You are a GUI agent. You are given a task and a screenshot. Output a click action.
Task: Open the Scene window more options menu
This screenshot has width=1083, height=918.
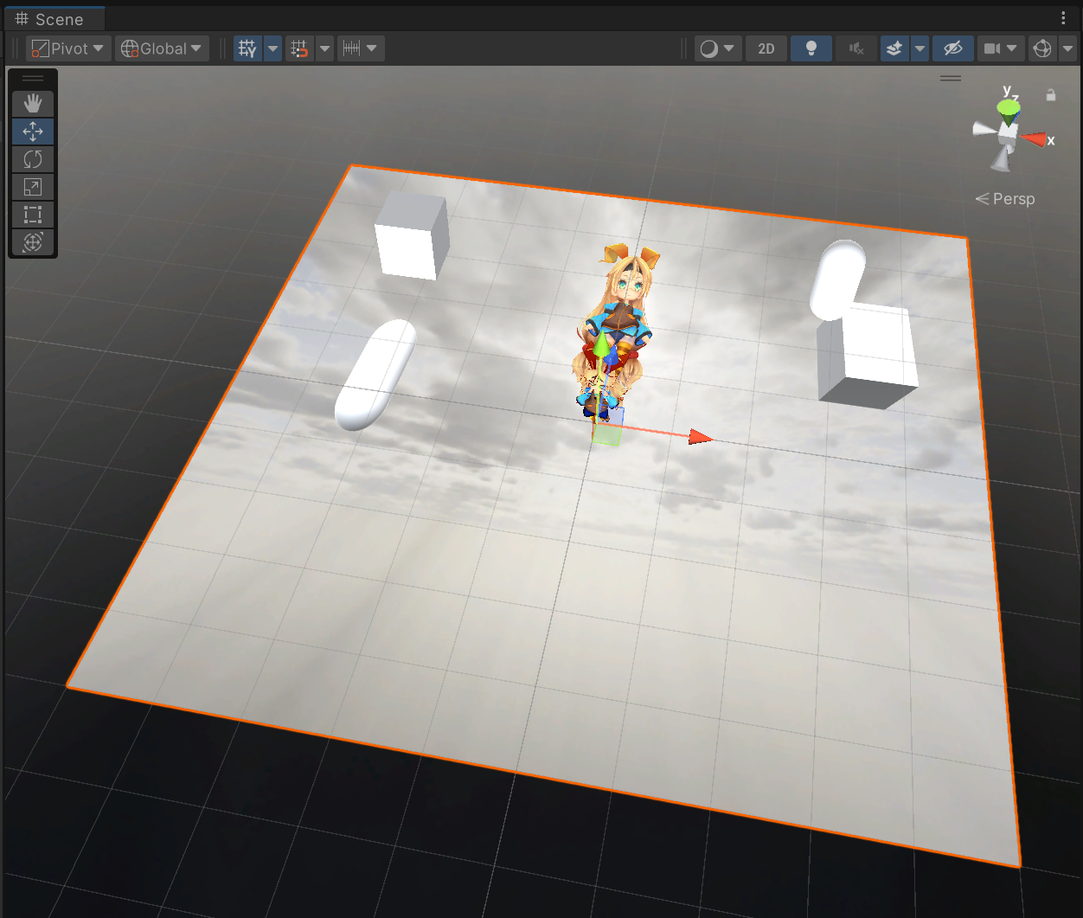[1064, 18]
